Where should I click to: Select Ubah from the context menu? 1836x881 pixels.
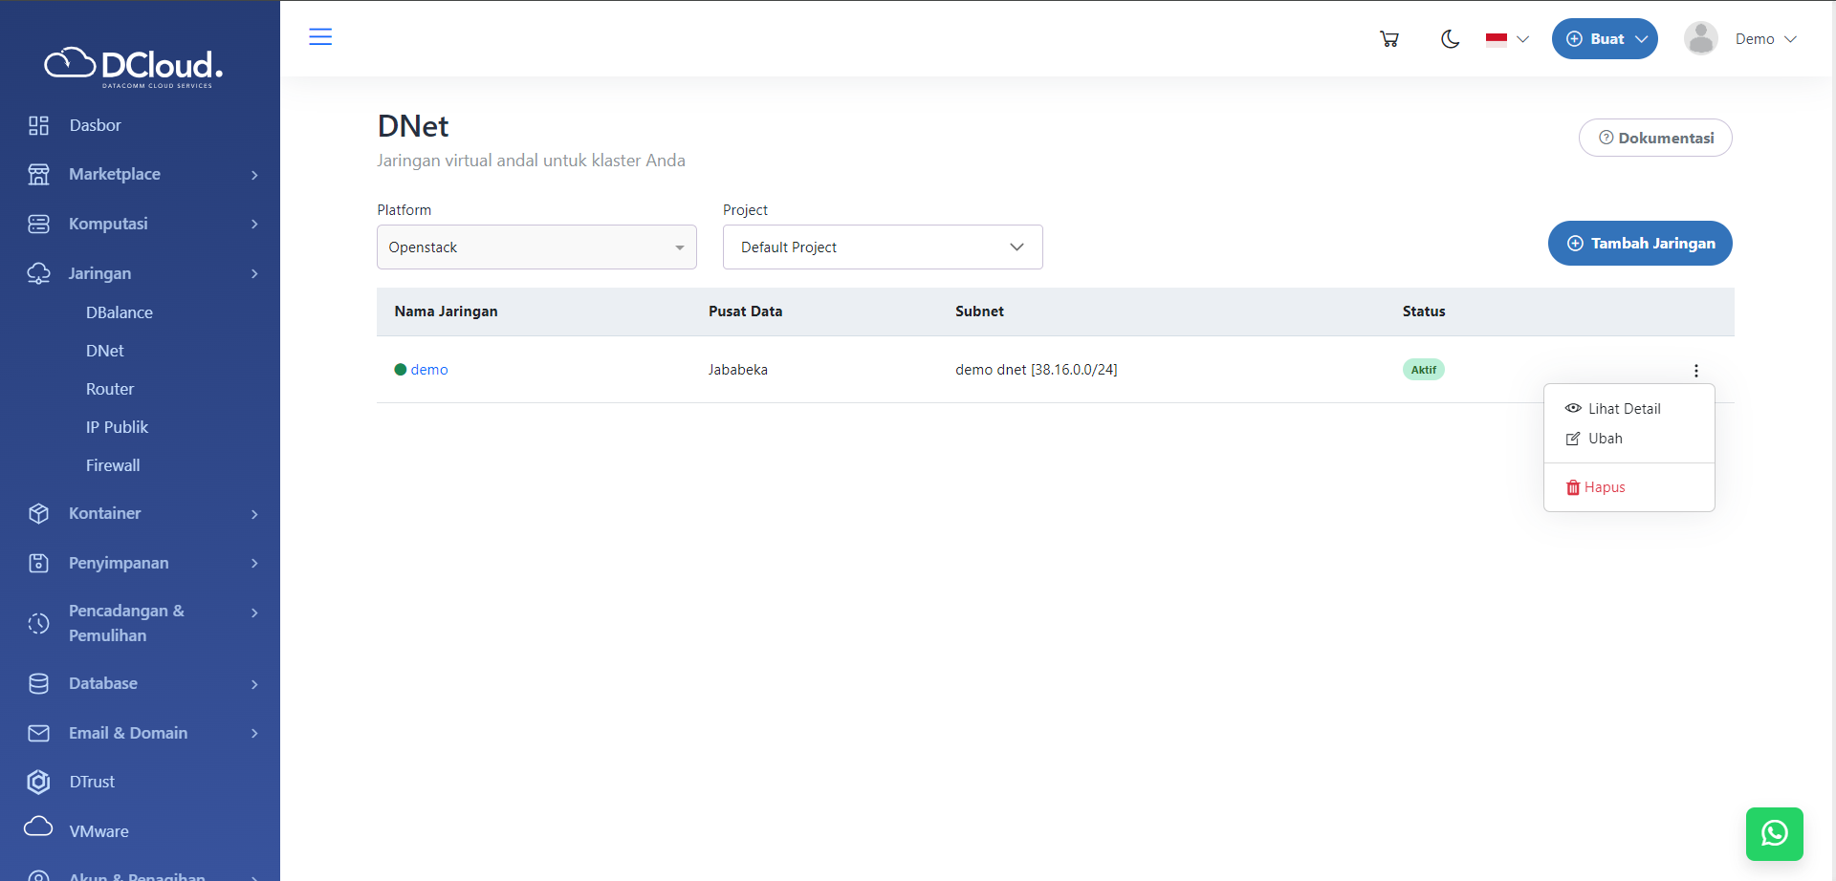1604,439
